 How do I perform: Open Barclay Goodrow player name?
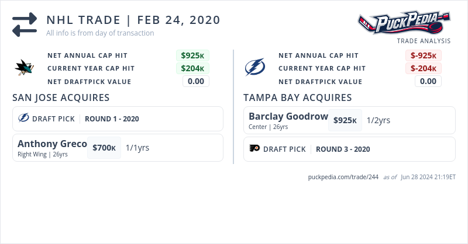coord(288,116)
